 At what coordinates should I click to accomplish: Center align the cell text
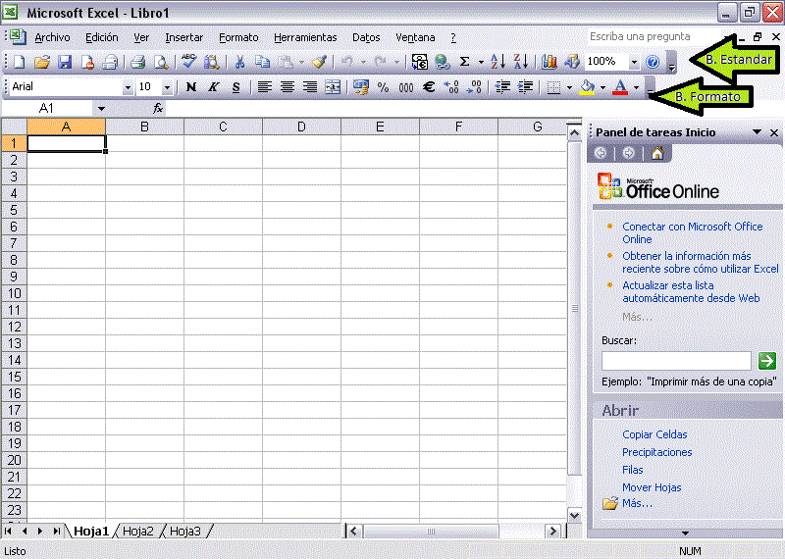287,87
